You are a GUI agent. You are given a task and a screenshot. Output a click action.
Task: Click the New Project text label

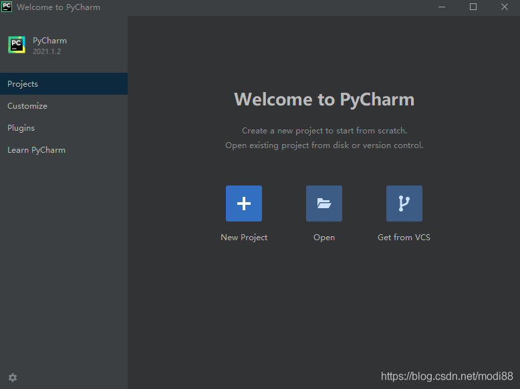click(x=244, y=238)
